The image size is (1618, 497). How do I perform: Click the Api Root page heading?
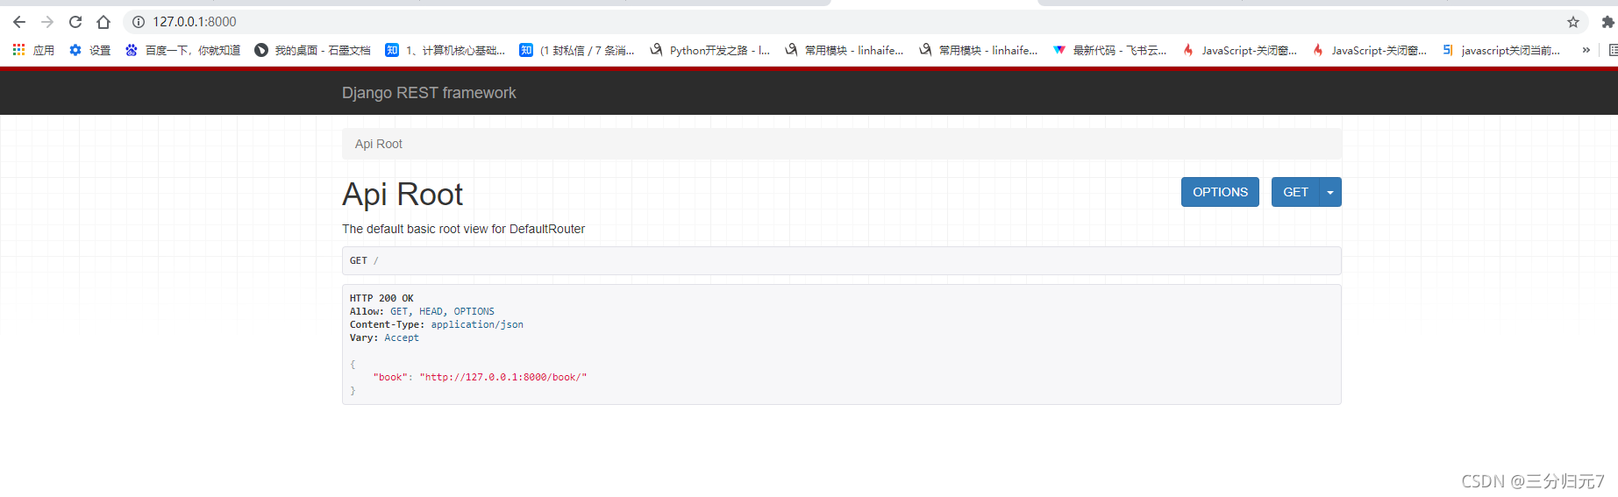point(403,195)
